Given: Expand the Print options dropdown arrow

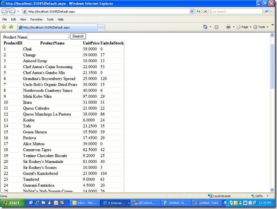Looking at the screenshot, I should tap(234, 27).
